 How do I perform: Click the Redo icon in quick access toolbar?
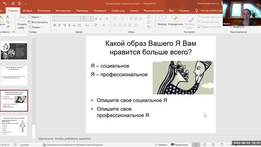pyautogui.click(x=13, y=4)
